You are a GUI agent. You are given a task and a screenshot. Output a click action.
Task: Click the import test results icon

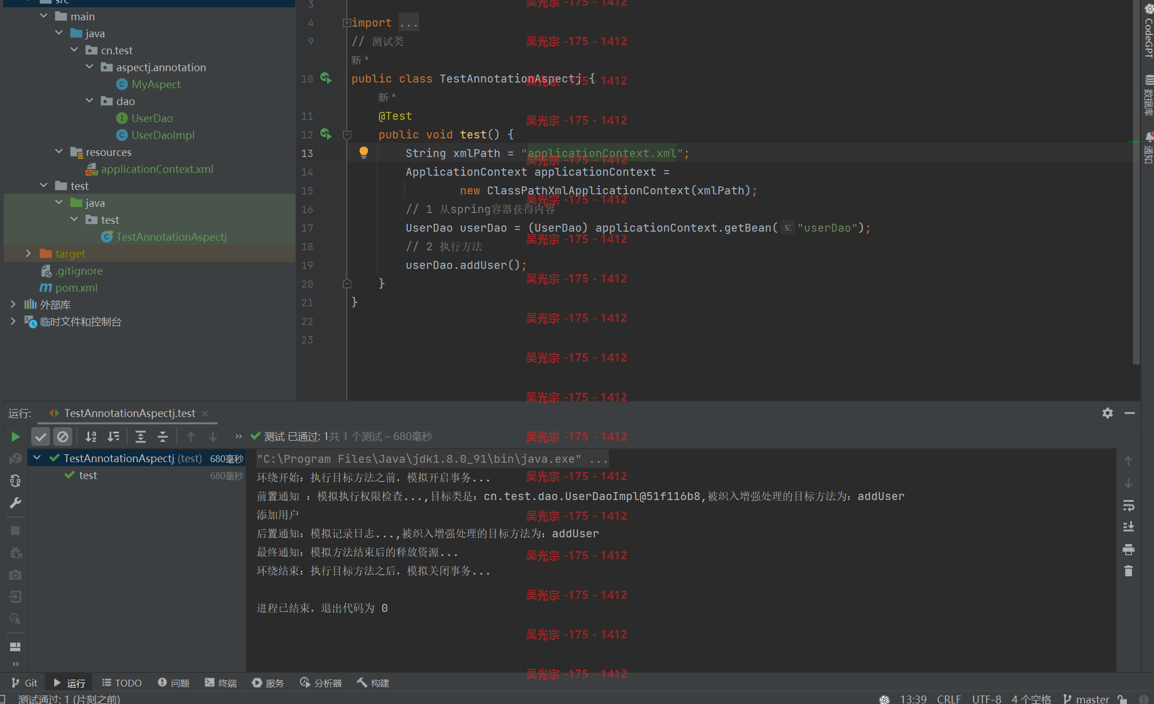[15, 597]
